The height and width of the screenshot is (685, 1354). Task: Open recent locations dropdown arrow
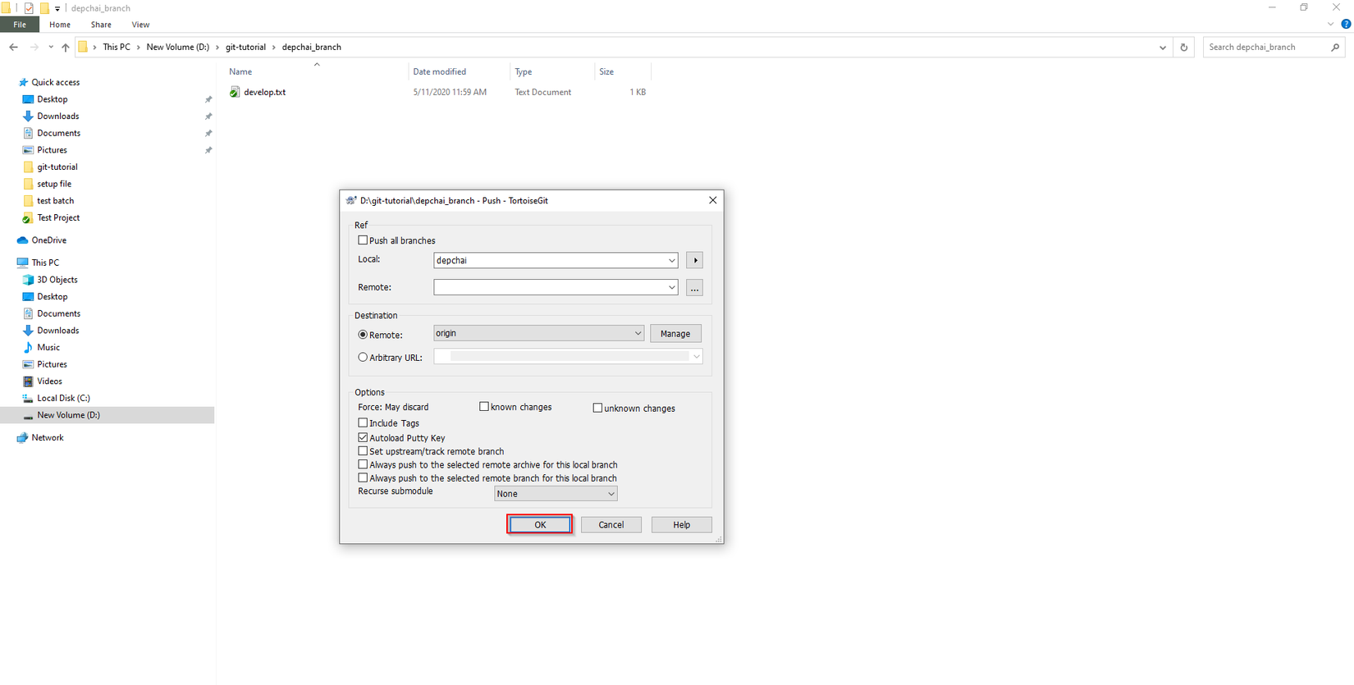(51, 48)
